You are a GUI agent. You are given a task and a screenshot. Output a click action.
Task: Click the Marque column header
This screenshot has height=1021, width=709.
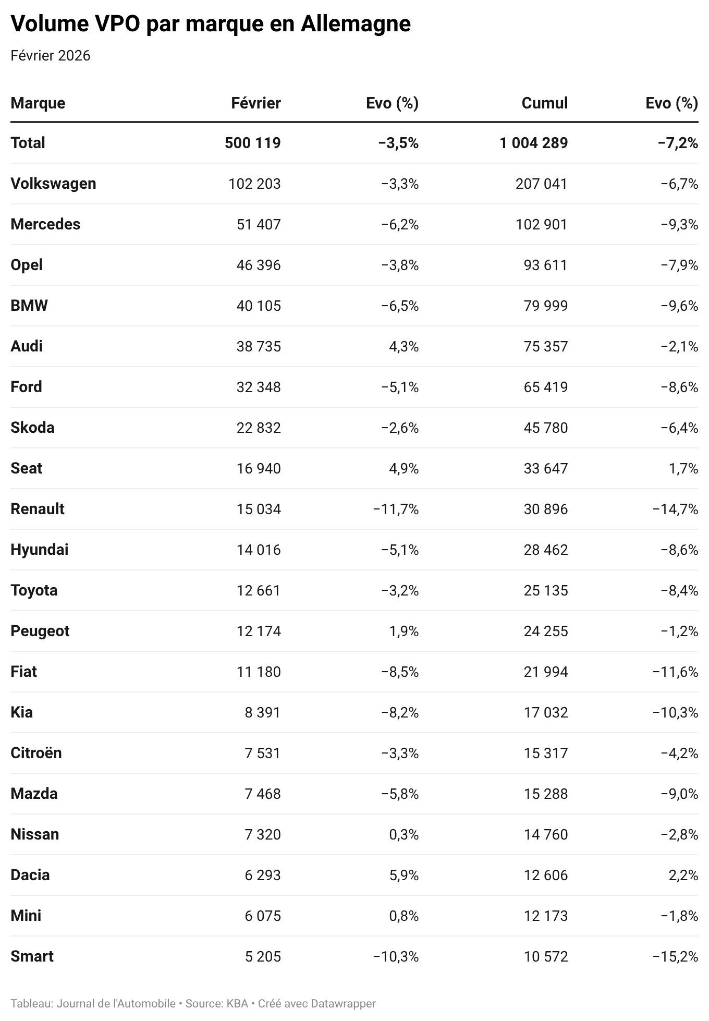[x=38, y=103]
